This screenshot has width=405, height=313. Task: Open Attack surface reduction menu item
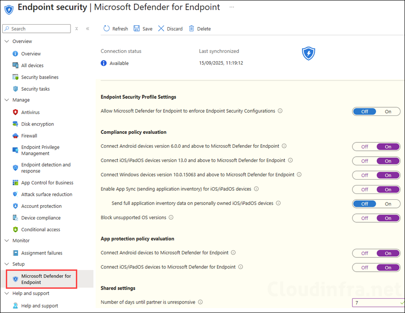coord(47,194)
